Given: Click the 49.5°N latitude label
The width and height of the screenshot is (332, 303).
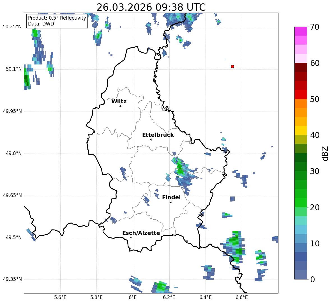Looking at the screenshot, I should [13, 237].
